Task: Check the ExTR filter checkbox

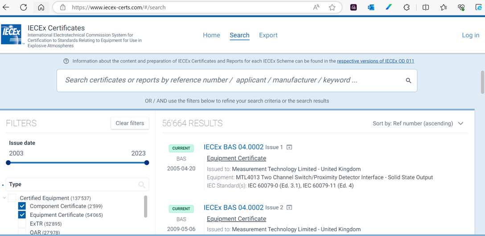Action: click(22, 224)
